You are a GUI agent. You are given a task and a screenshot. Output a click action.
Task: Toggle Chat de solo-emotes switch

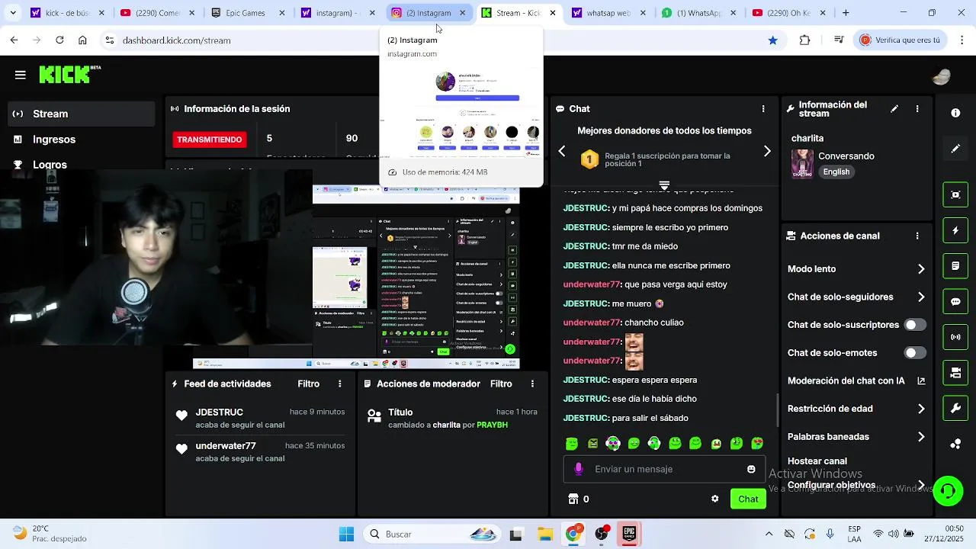(x=914, y=353)
